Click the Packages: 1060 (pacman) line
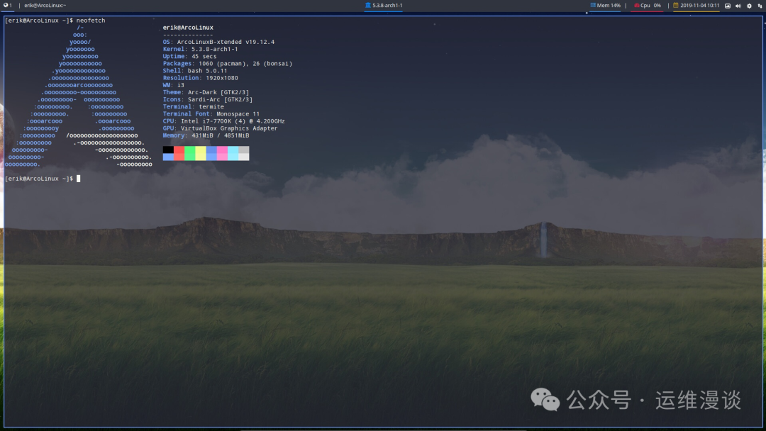 tap(228, 64)
